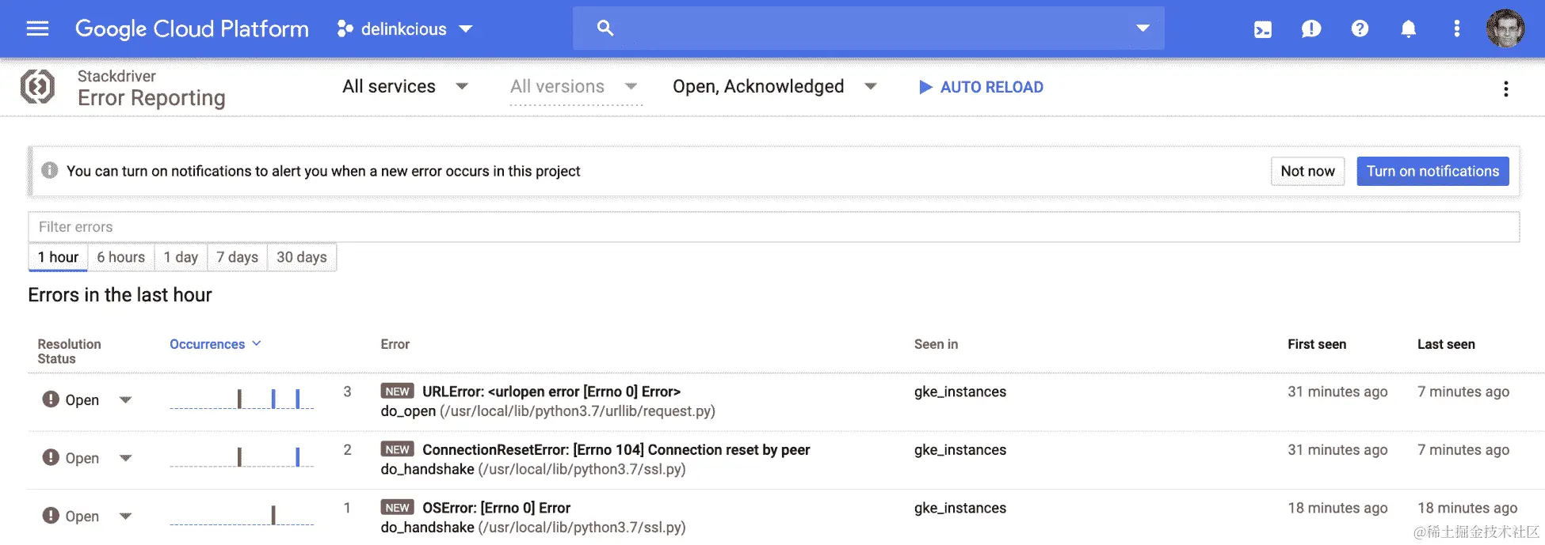Click gke_instances in OSError row

(959, 508)
